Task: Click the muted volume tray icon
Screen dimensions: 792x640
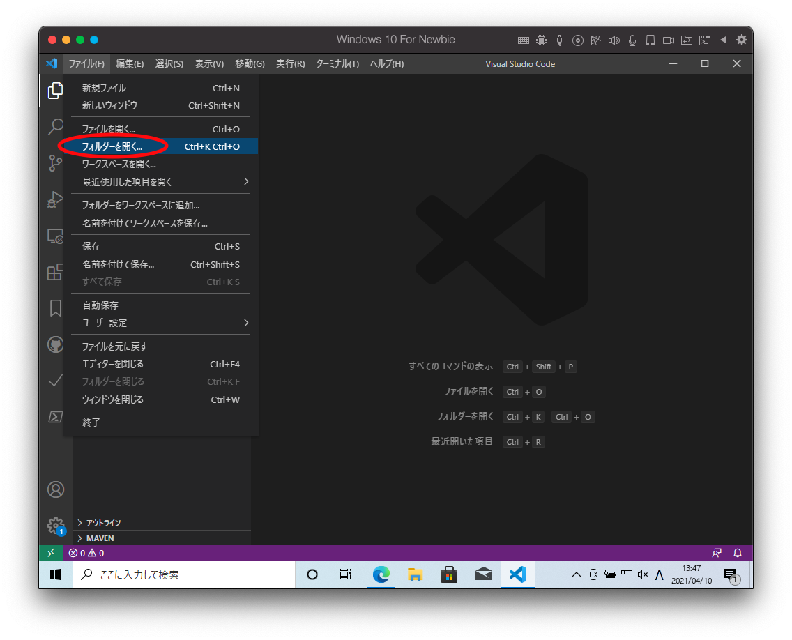Action: pos(643,574)
